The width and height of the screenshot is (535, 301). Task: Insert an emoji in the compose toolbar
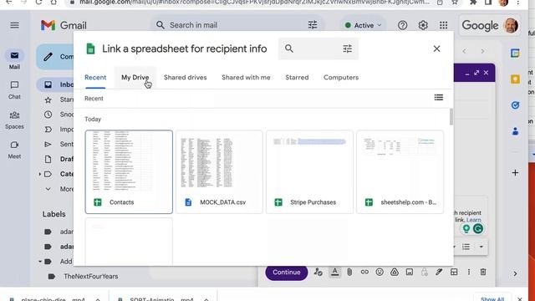click(380, 272)
